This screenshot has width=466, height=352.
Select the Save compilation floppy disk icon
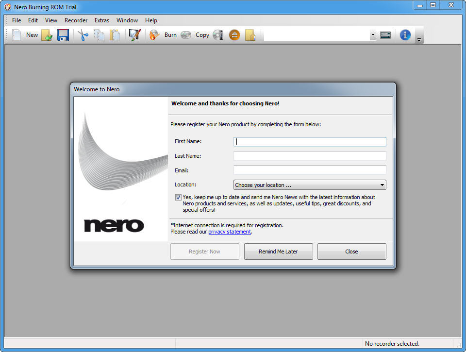point(63,34)
